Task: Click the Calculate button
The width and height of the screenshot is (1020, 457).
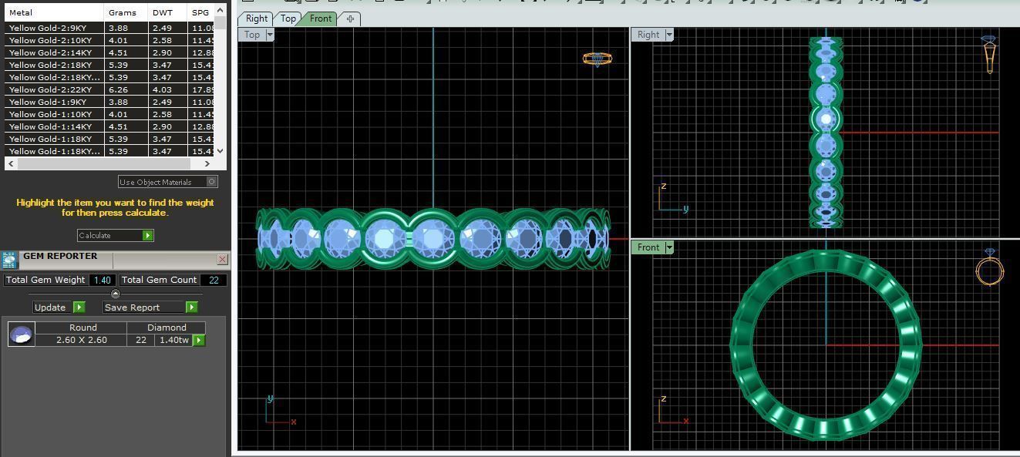Action: [116, 235]
